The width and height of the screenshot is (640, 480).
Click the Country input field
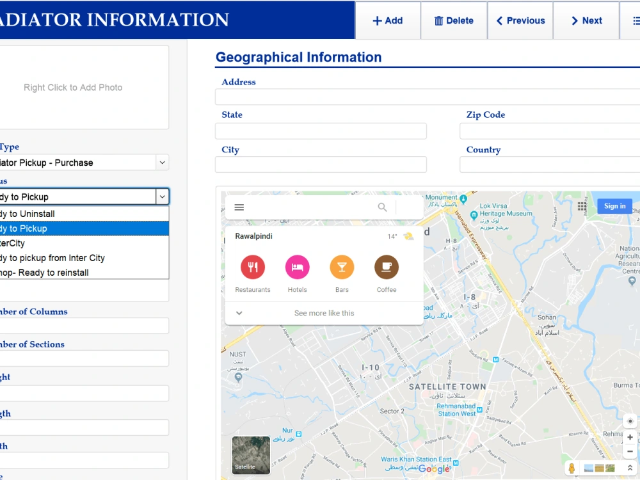550,164
